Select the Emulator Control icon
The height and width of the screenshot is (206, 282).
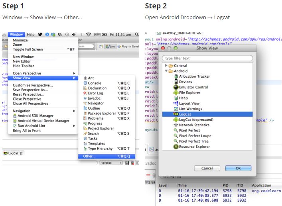tap(176, 87)
